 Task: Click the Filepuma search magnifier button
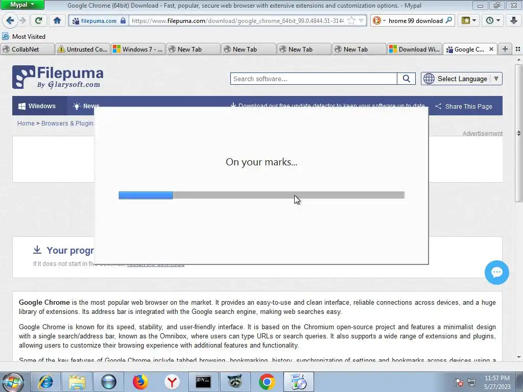pos(406,79)
